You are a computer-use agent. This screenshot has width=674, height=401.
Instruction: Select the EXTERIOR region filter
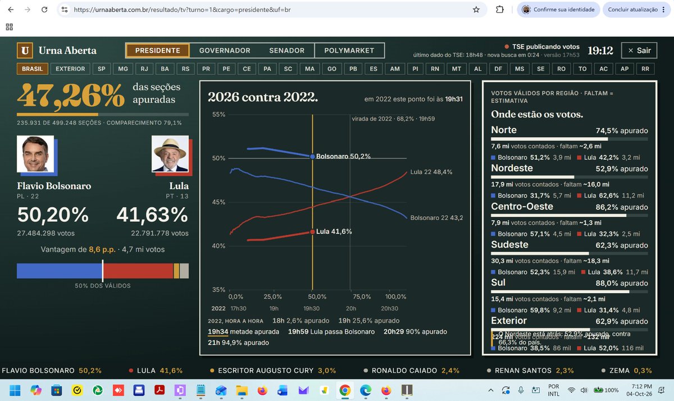[70, 69]
